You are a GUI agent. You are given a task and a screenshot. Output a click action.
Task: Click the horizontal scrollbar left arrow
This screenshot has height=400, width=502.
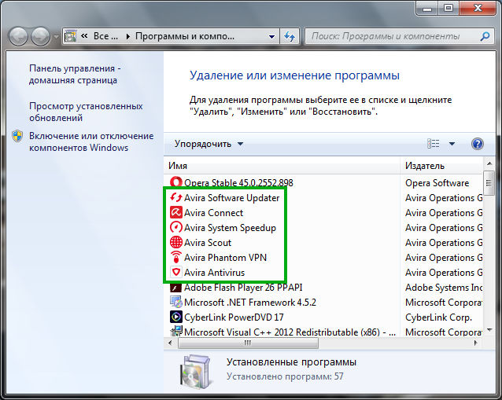pyautogui.click(x=170, y=343)
